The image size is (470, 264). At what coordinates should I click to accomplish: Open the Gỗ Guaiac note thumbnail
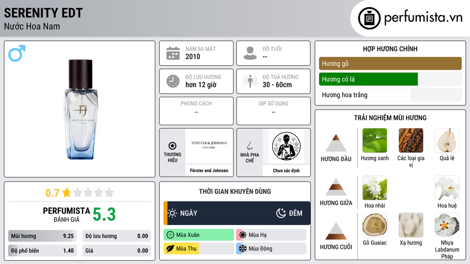[375, 225]
